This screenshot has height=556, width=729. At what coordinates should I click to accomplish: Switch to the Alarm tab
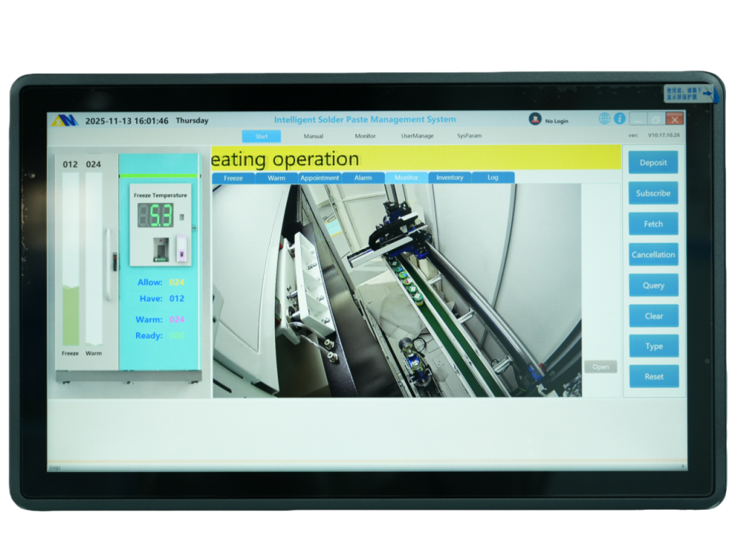[x=363, y=178]
